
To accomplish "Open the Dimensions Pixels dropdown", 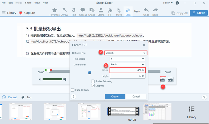I will coord(127,64).
